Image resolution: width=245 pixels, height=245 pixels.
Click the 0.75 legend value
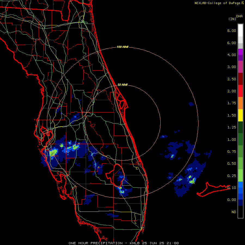click(232, 152)
